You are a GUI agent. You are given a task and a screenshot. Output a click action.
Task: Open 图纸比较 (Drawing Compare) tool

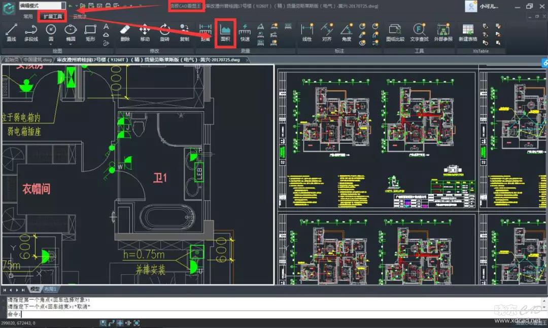coord(395,32)
